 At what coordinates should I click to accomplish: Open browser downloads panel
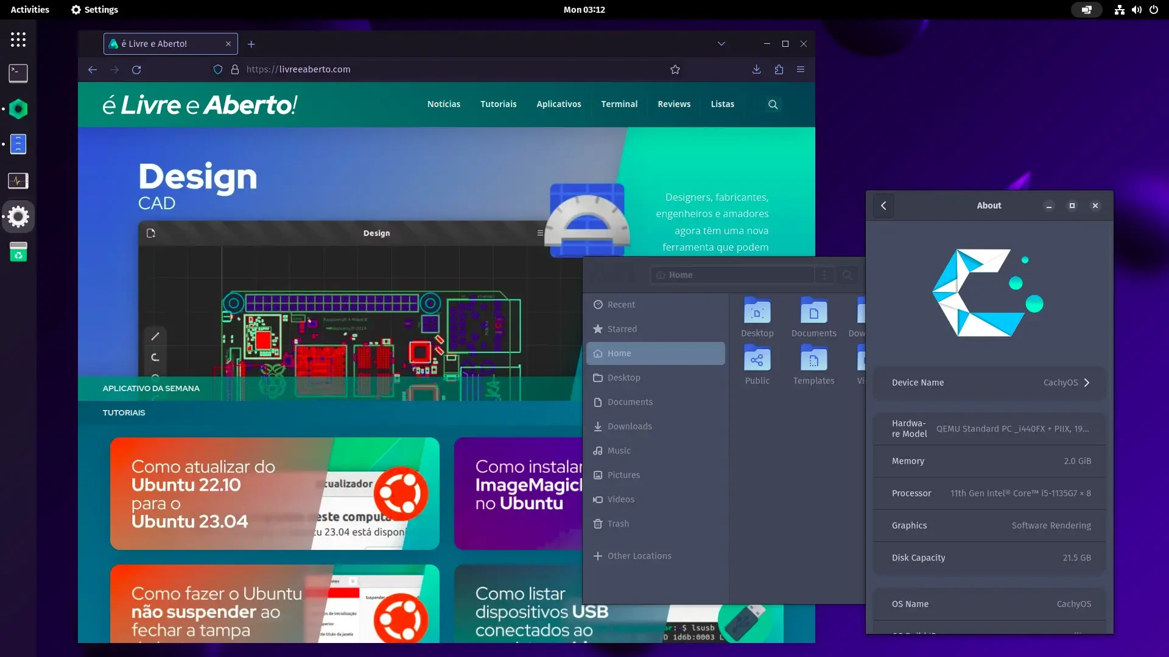(756, 69)
